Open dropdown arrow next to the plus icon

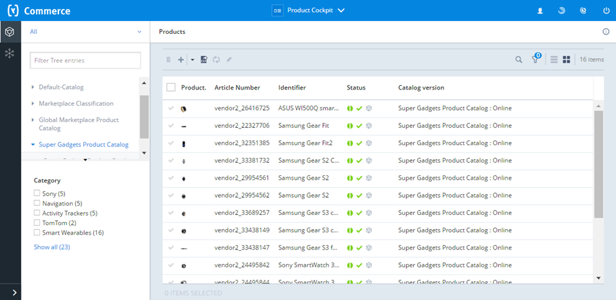point(193,59)
